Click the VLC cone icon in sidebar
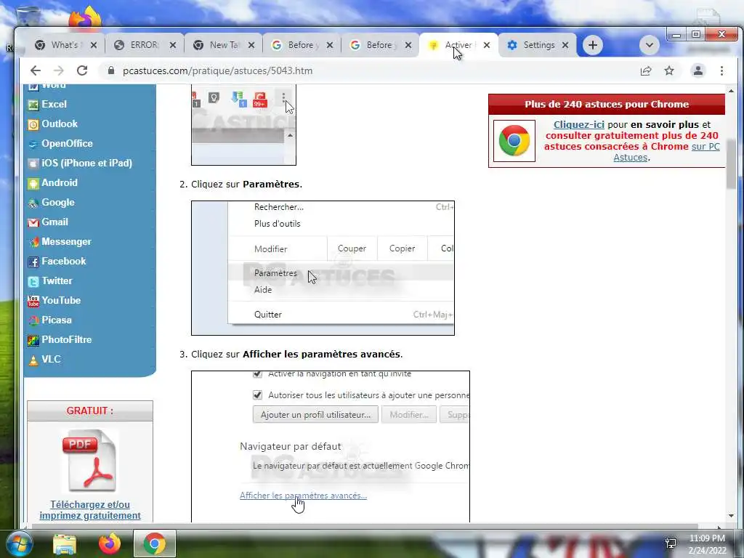Viewport: 744px width, 558px height. [x=33, y=360]
